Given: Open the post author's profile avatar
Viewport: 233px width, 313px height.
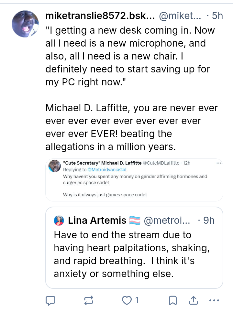Looking at the screenshot, I should (x=26, y=23).
